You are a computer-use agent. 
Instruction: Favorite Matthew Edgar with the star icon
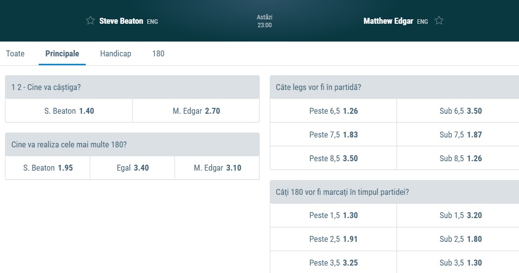tap(439, 21)
